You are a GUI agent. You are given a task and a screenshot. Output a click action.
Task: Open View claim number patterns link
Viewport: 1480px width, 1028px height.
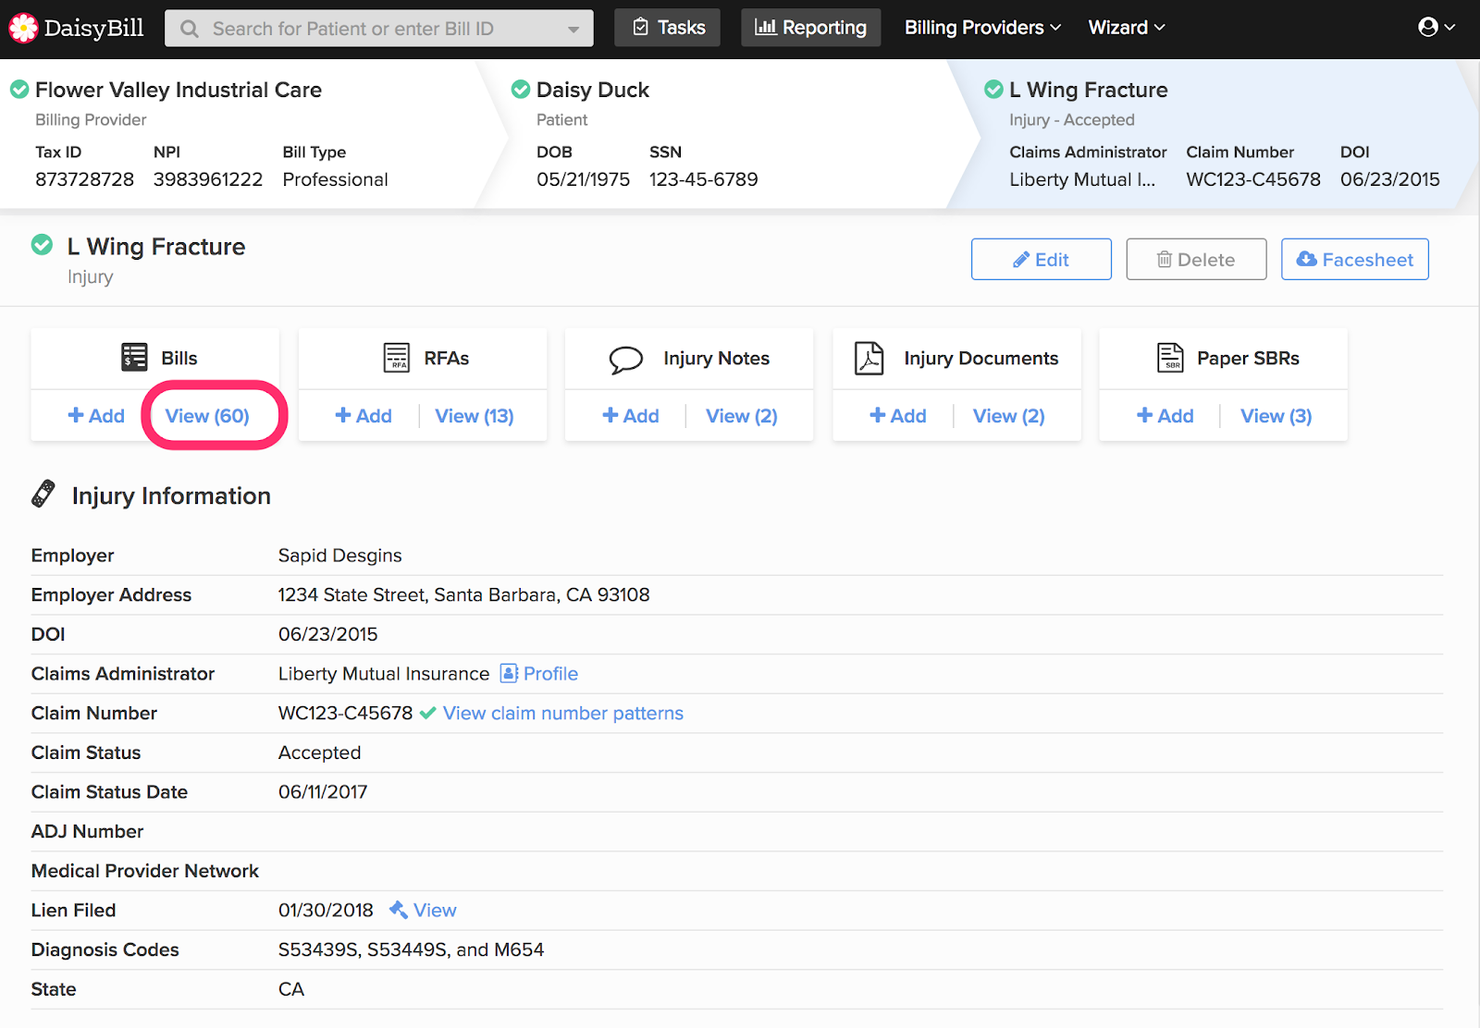point(563,713)
